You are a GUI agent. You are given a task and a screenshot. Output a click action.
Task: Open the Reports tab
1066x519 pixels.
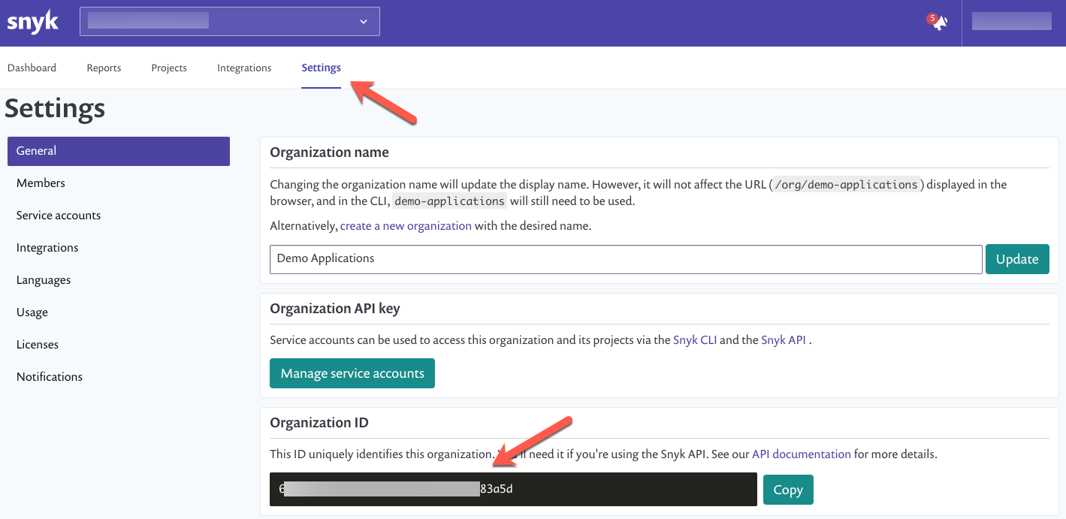click(103, 68)
